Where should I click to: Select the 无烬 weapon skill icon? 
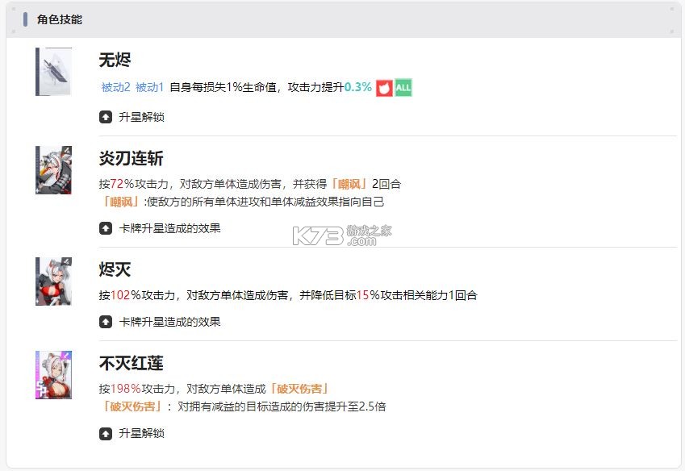point(52,71)
